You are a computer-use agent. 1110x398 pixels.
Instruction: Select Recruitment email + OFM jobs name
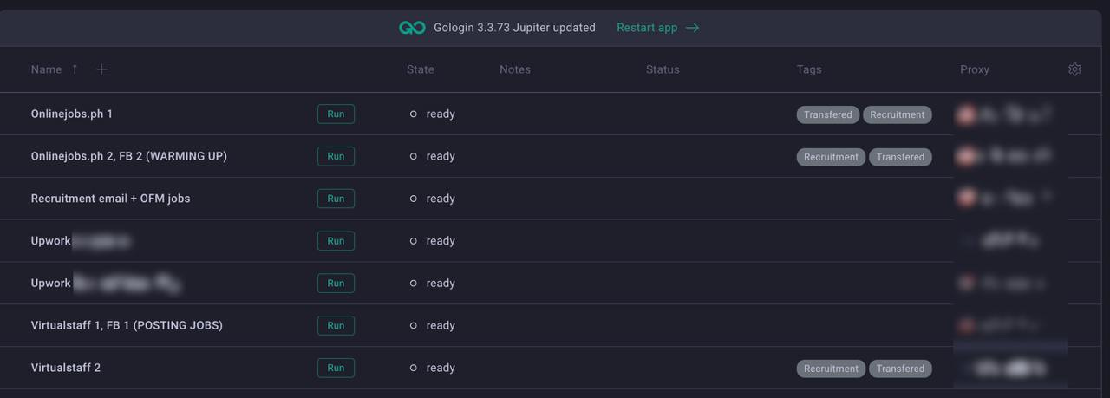(110, 199)
